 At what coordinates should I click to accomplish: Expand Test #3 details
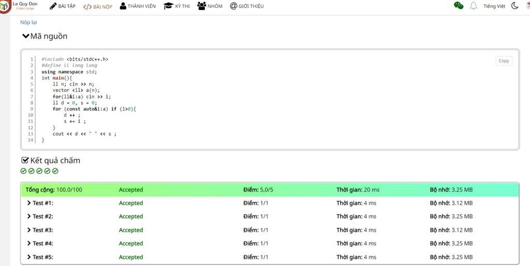pyautogui.click(x=40, y=230)
